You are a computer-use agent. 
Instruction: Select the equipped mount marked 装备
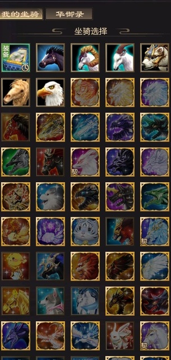[15, 58]
